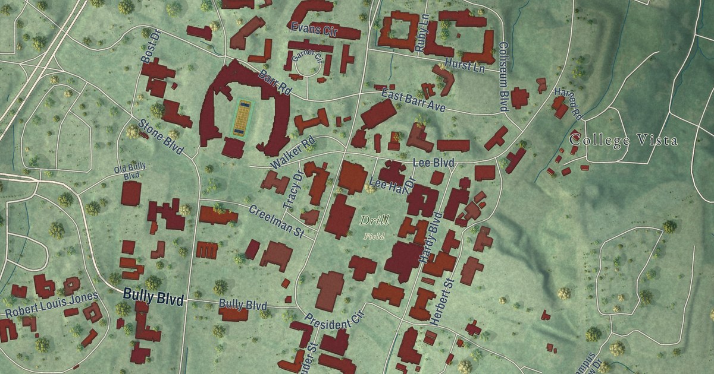Click the Lee Blvd label
The image size is (714, 374).
click(x=433, y=163)
